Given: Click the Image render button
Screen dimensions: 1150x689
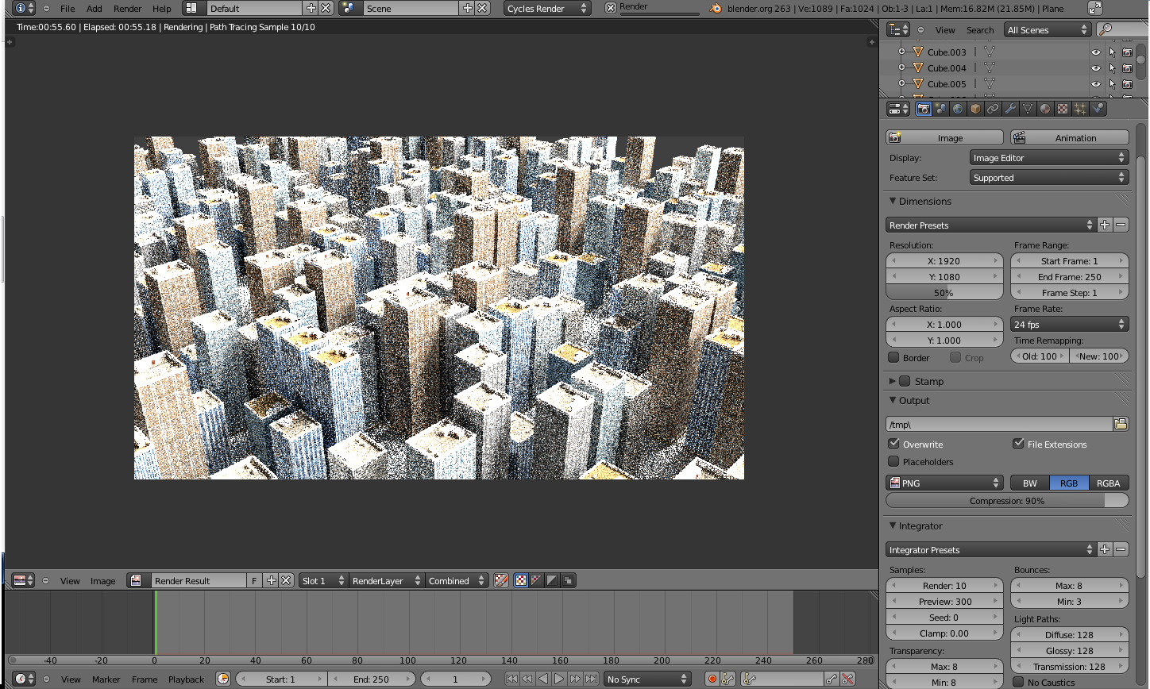Looking at the screenshot, I should click(x=944, y=138).
